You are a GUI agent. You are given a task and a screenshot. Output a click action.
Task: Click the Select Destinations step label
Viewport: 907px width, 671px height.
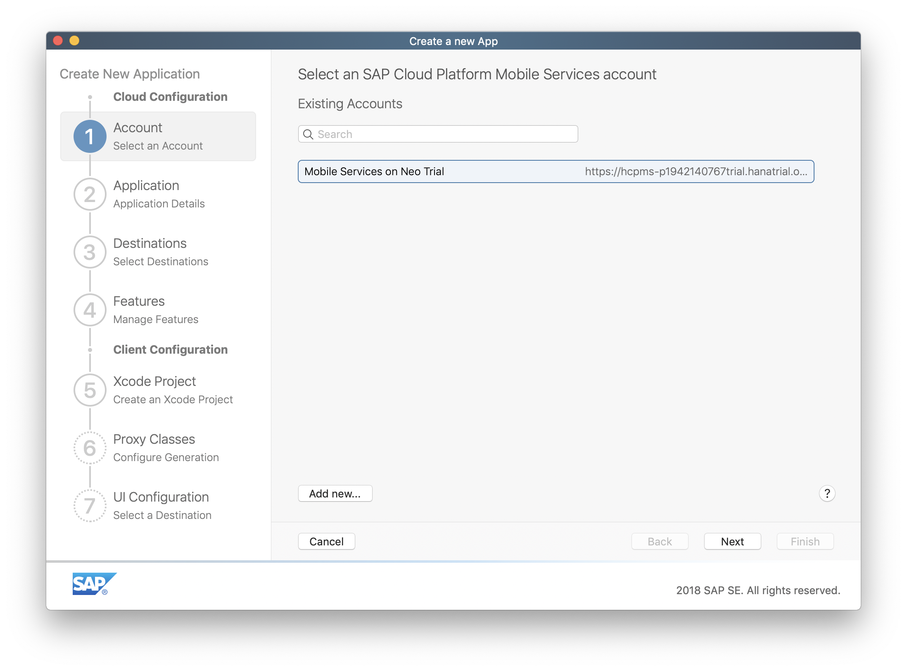pyautogui.click(x=161, y=261)
